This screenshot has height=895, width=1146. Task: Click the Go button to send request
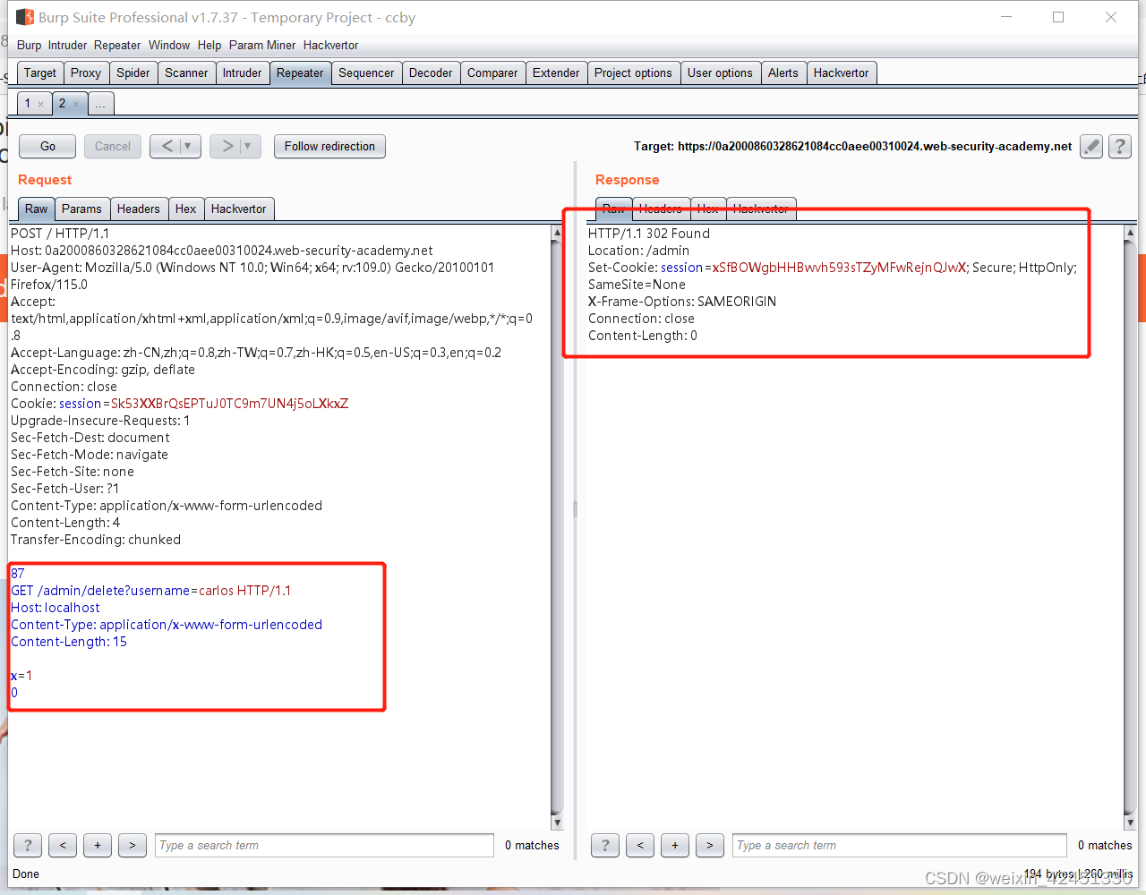click(48, 146)
